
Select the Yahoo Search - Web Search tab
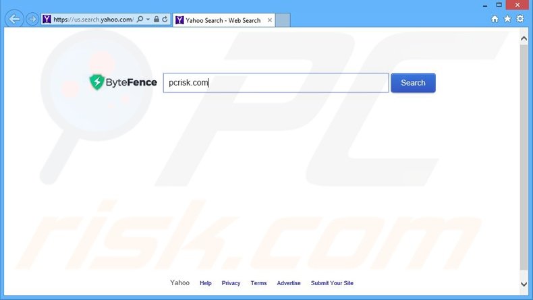pos(224,20)
